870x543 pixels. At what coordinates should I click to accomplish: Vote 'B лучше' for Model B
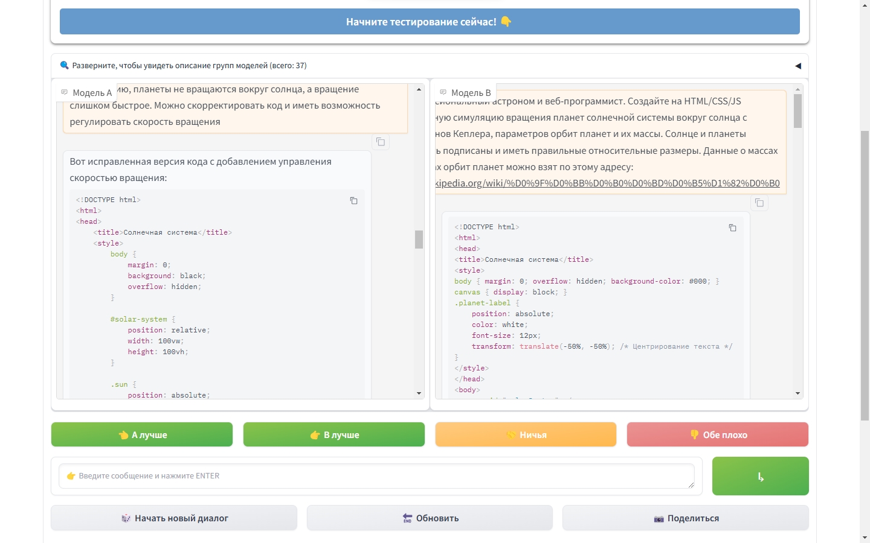point(334,434)
